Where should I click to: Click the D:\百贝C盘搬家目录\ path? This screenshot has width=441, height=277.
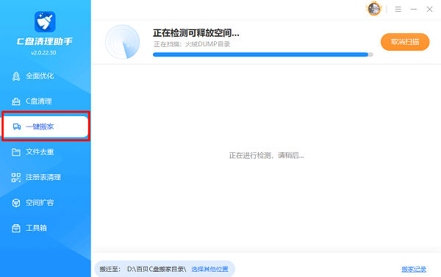pyautogui.click(x=157, y=269)
